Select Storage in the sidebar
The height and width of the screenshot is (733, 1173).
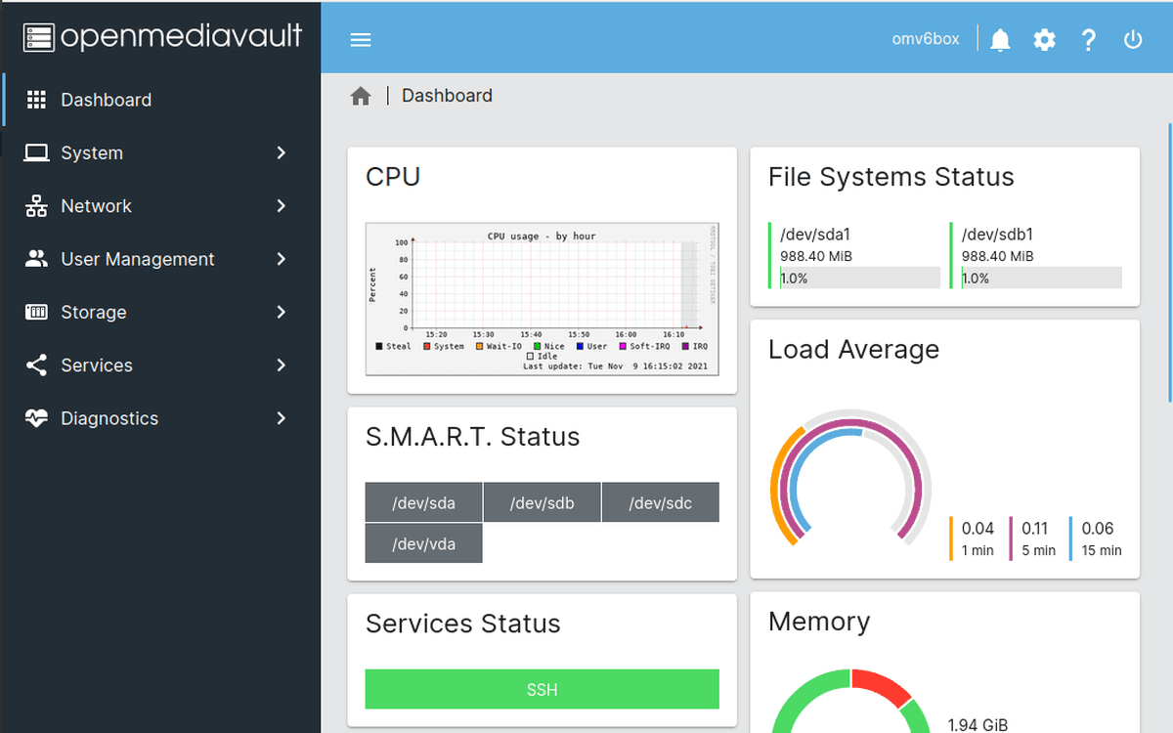click(160, 312)
